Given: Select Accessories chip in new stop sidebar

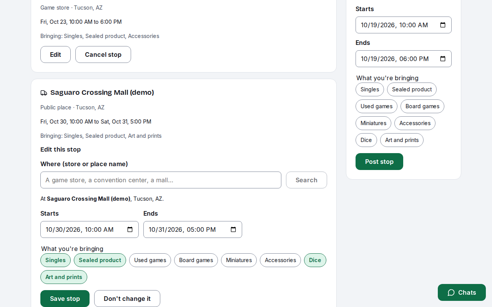Looking at the screenshot, I should 415,123.
